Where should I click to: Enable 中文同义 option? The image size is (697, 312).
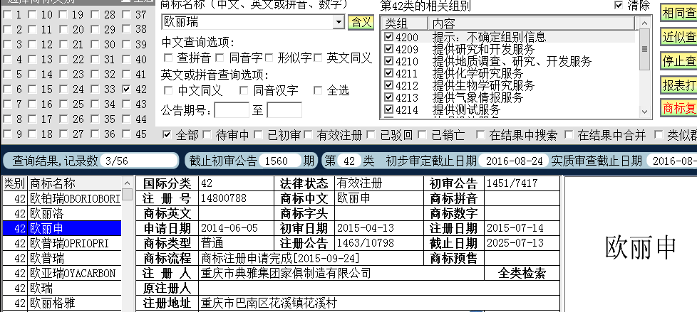point(168,91)
